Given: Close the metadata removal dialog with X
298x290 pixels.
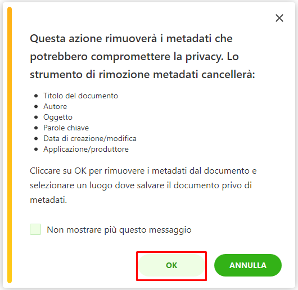Looking at the screenshot, I should click(279, 18).
